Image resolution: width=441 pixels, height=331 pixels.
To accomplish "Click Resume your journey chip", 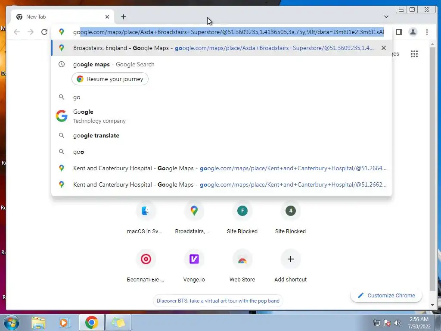I will 110,79.
